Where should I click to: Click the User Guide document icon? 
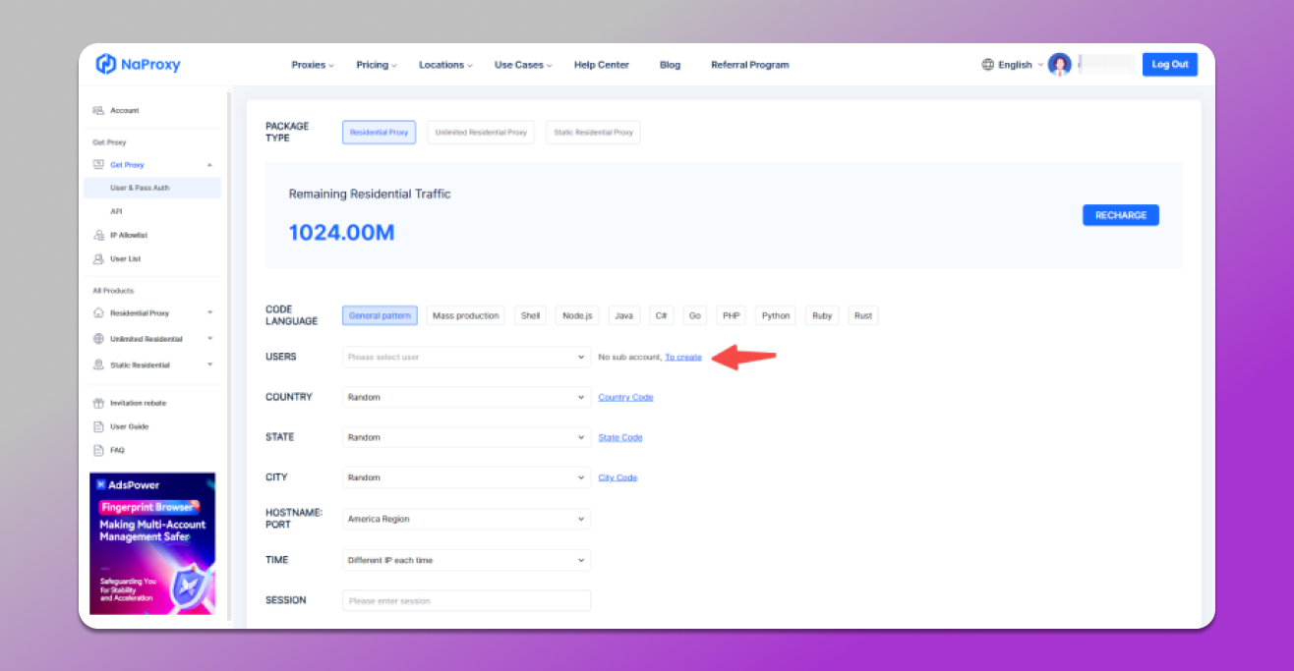click(98, 426)
